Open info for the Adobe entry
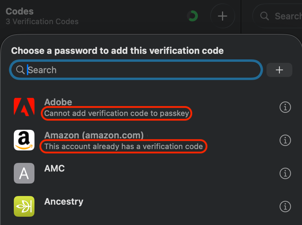The height and width of the screenshot is (225, 302). coord(285,107)
